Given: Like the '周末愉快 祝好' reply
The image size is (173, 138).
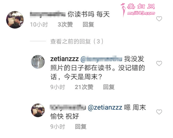Looking at the screenshot, I should click(x=159, y=112).
